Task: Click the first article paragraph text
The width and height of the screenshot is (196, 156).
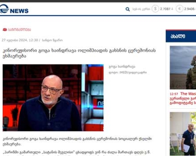Action: pos(77,142)
